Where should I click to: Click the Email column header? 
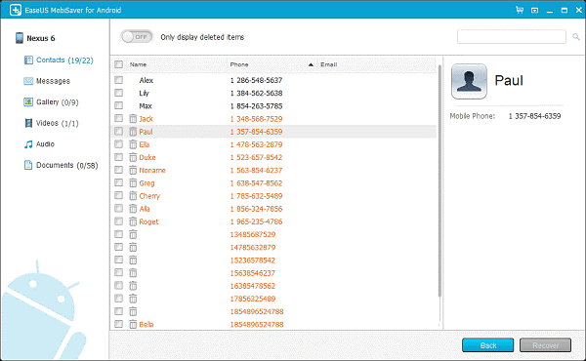click(329, 64)
